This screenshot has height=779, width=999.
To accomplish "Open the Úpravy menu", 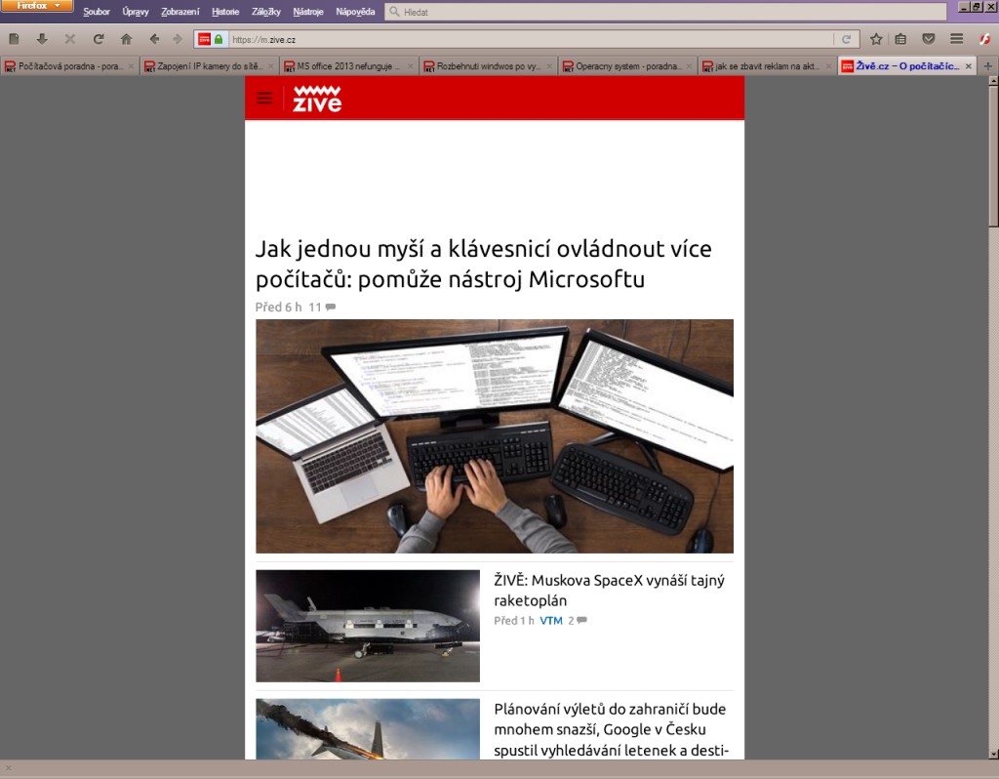I will coord(135,12).
